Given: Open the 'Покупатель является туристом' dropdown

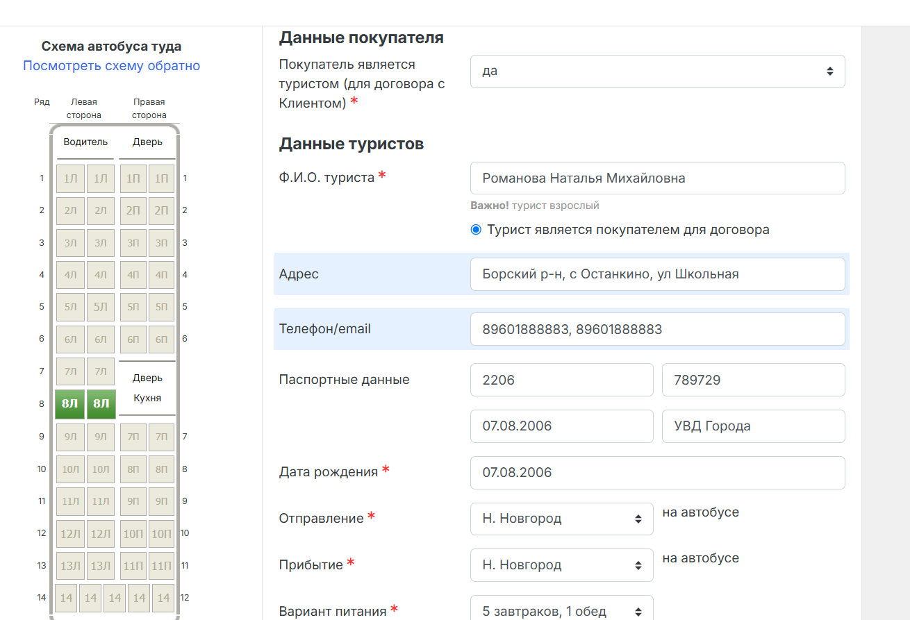Looking at the screenshot, I should pos(657,72).
